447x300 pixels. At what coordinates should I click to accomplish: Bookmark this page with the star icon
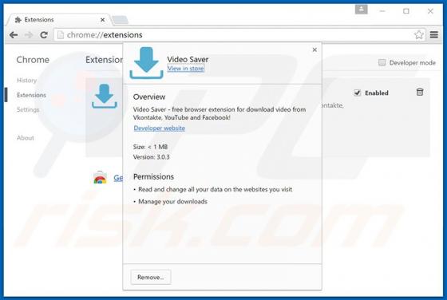tap(418, 35)
